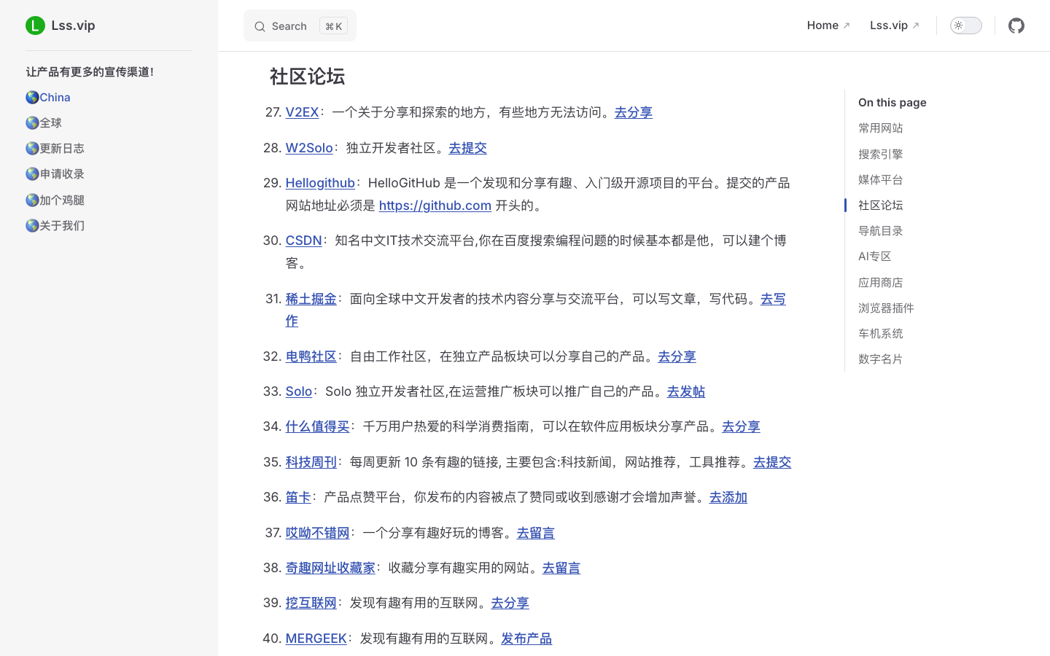Select 社区论坛 in the On this page outline
The width and height of the screenshot is (1050, 656).
(880, 205)
